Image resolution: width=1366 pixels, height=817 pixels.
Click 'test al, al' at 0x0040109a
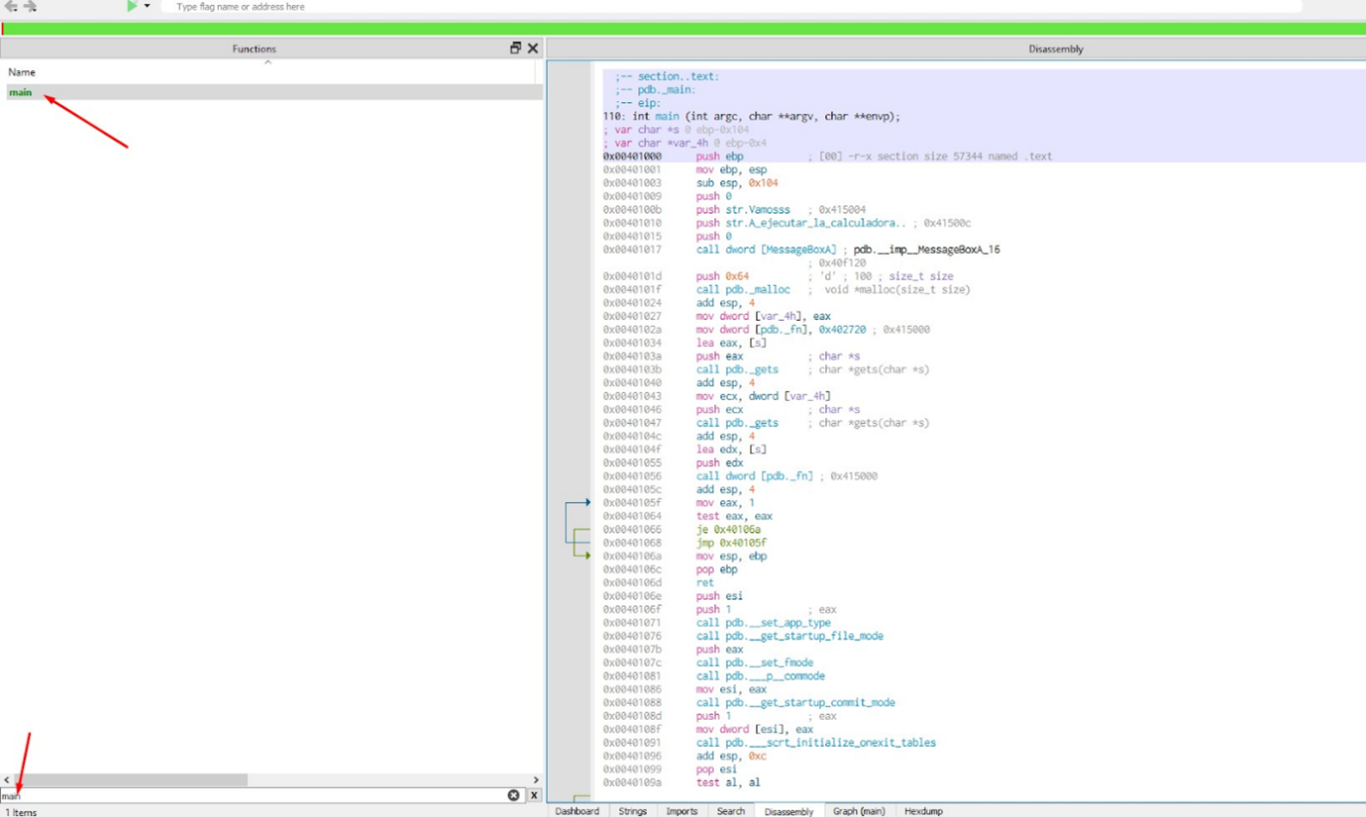pyautogui.click(x=728, y=782)
